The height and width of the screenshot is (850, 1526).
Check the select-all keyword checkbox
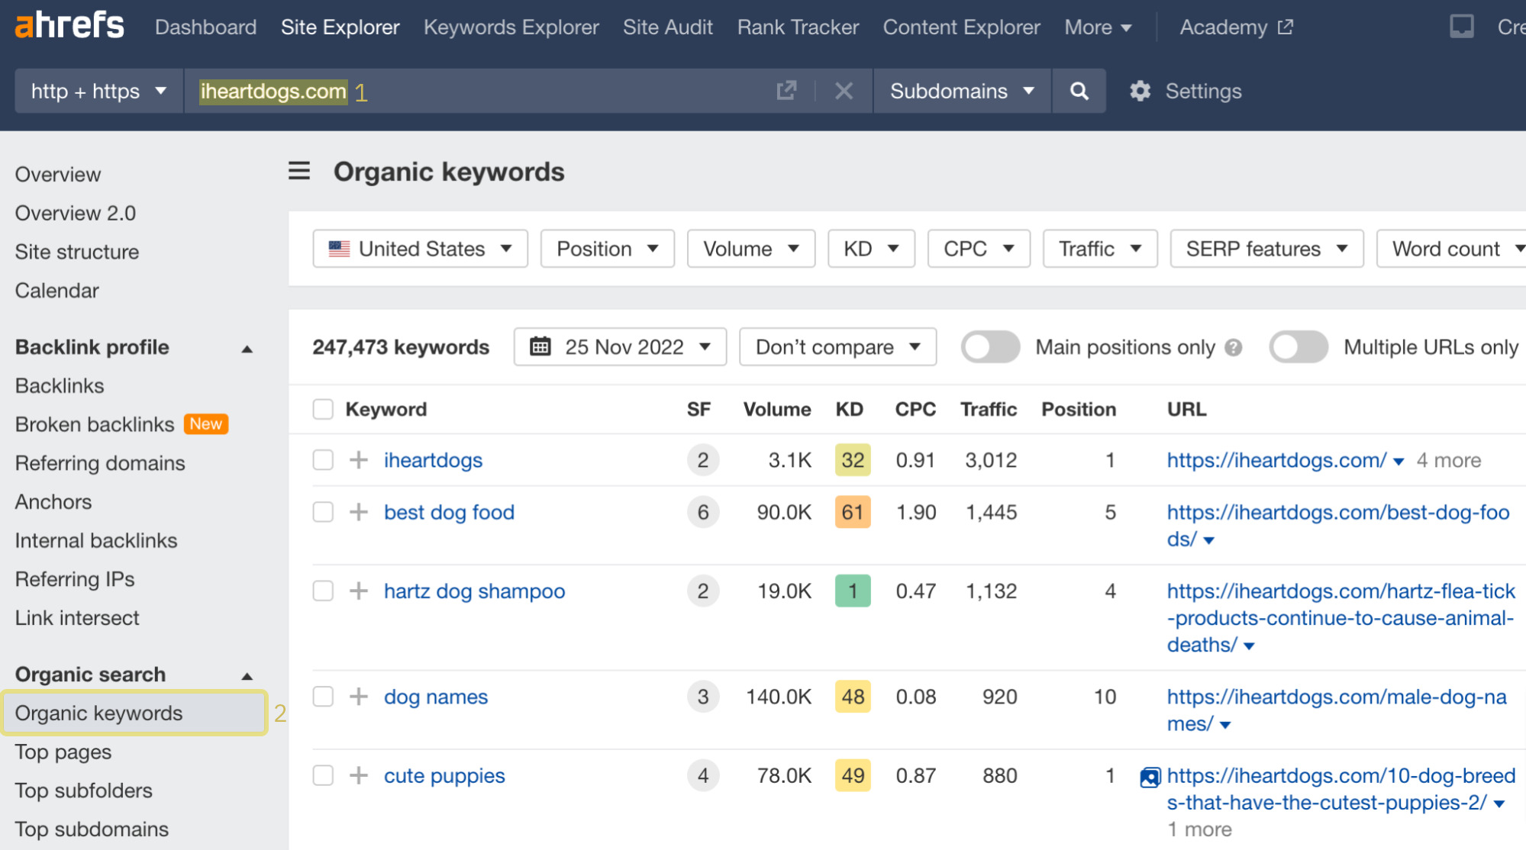tap(323, 409)
